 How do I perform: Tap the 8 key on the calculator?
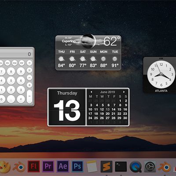pos(11,72)
